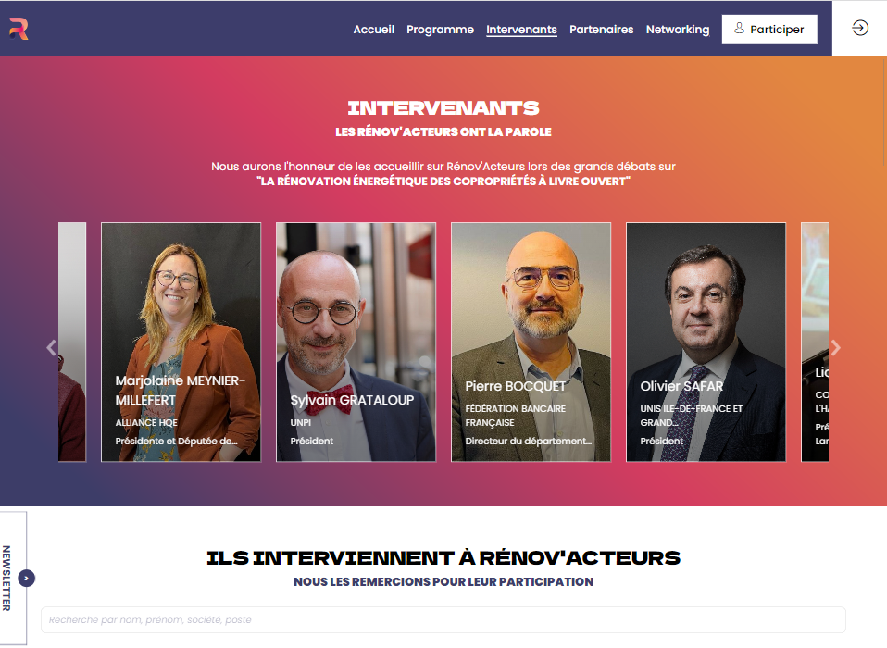Click the Participer button

coord(769,29)
